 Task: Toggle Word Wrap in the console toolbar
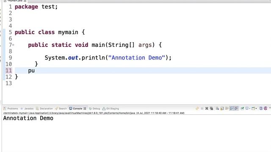227,109
